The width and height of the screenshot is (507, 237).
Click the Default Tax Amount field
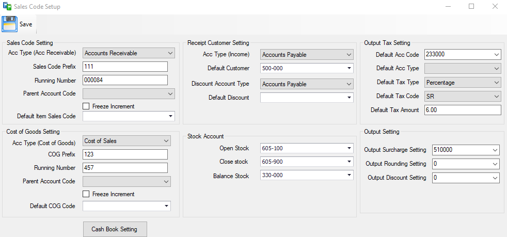pos(463,110)
